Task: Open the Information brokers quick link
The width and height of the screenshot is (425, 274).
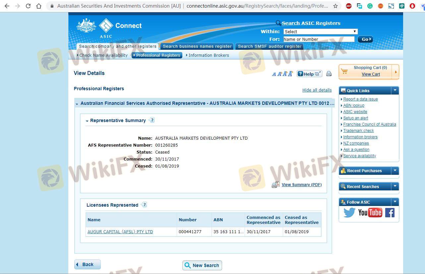Action: pyautogui.click(x=360, y=137)
